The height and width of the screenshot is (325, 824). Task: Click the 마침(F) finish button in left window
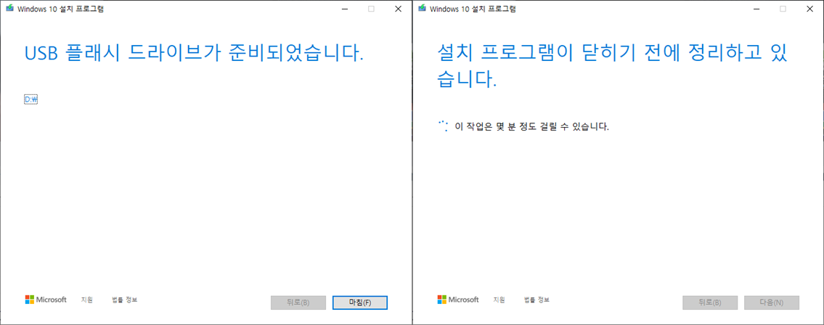coord(360,303)
